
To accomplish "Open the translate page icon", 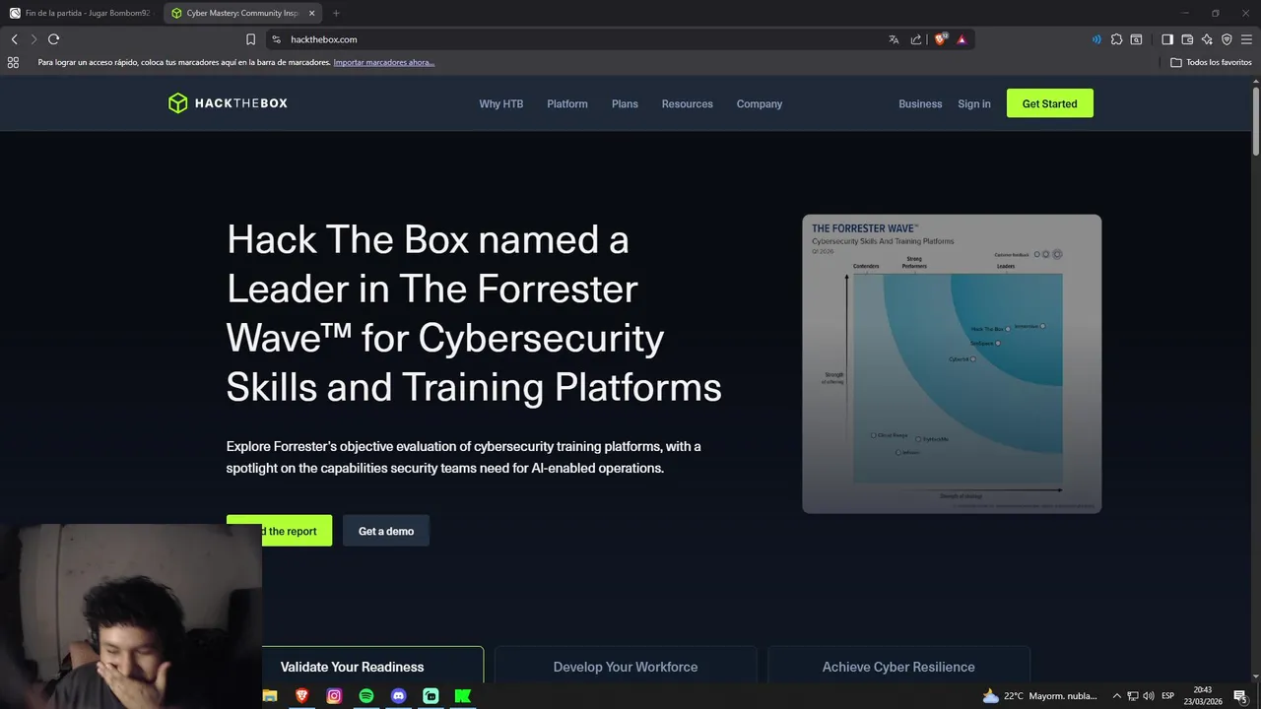I will click(894, 39).
